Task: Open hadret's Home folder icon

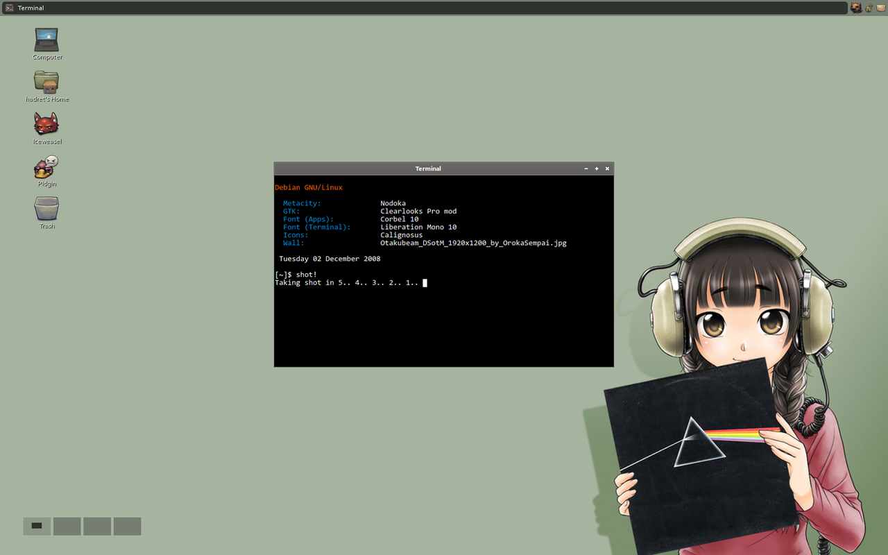Action: tap(46, 82)
